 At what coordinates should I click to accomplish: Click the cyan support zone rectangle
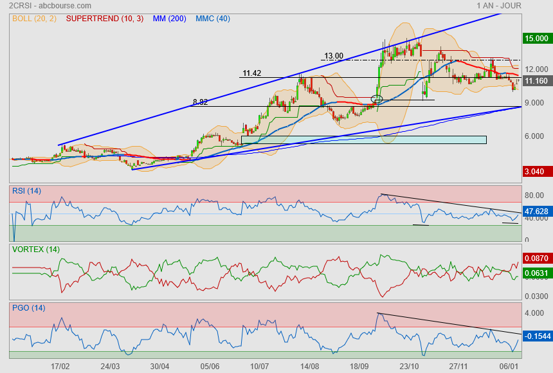pos(363,140)
